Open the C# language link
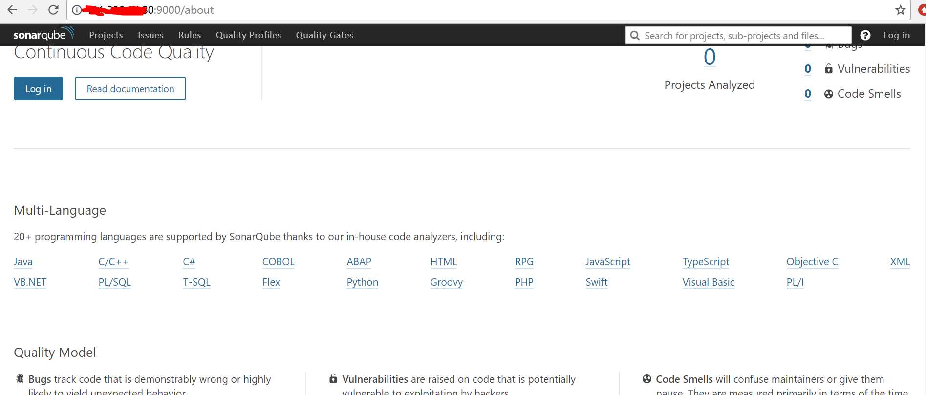 pos(189,262)
